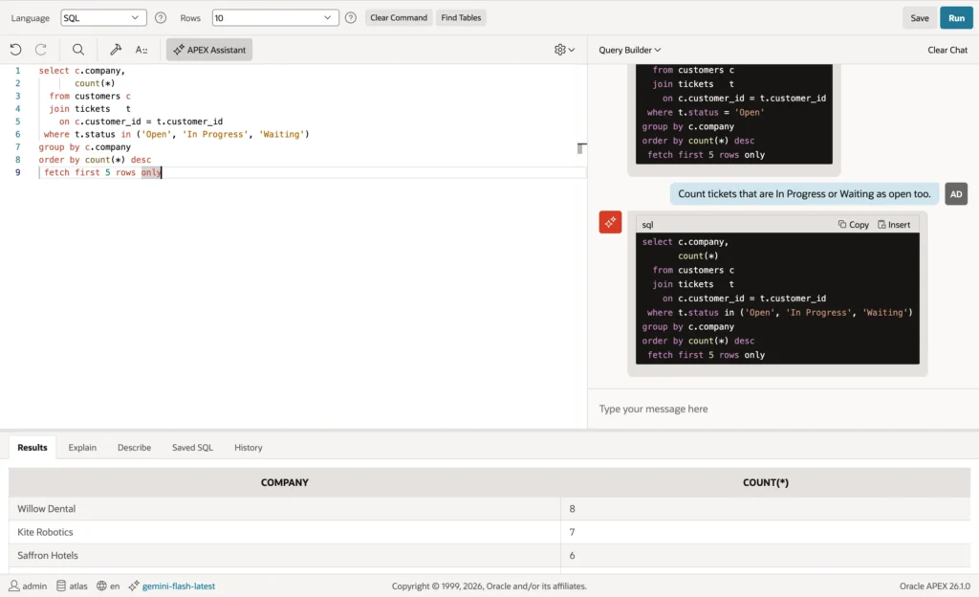
Task: Insert the generated SQL into editor
Action: [894, 224]
